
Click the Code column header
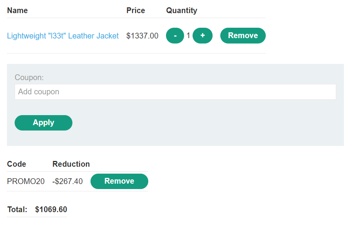pos(17,164)
